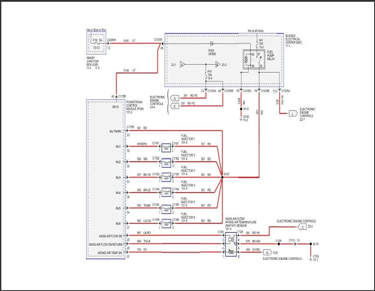The height and width of the screenshot is (291, 375).
Task: Click the 'INJ5' pin label
Action: click(118, 208)
